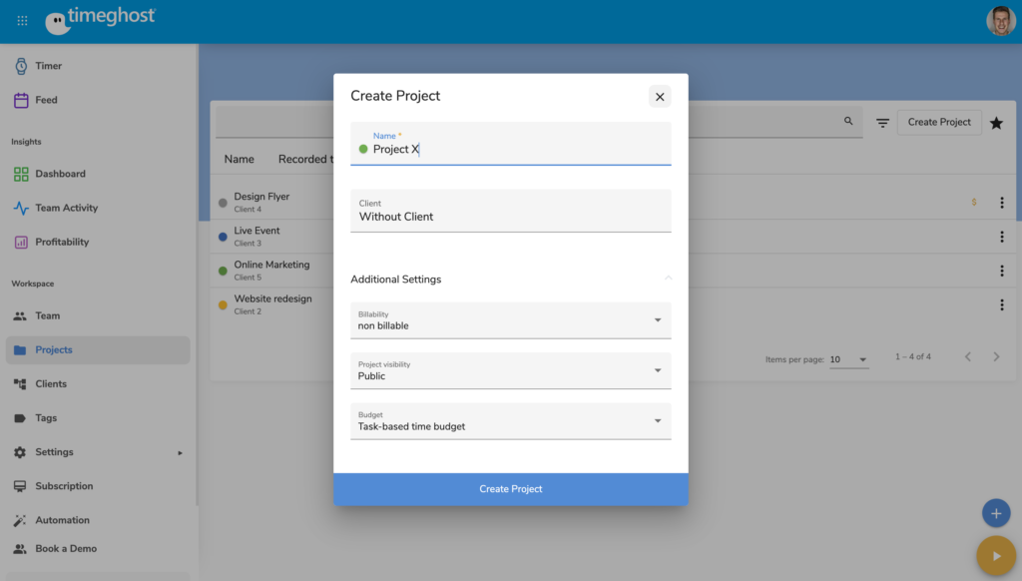Open the filter list icon
Image resolution: width=1022 pixels, height=581 pixels.
coord(882,123)
